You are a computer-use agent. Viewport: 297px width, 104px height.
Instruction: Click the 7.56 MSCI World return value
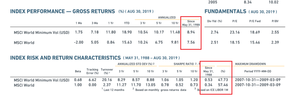point(191,42)
